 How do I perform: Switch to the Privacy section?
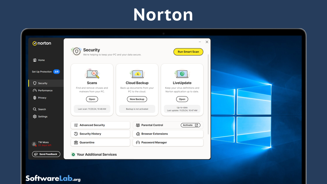pyautogui.click(x=42, y=98)
